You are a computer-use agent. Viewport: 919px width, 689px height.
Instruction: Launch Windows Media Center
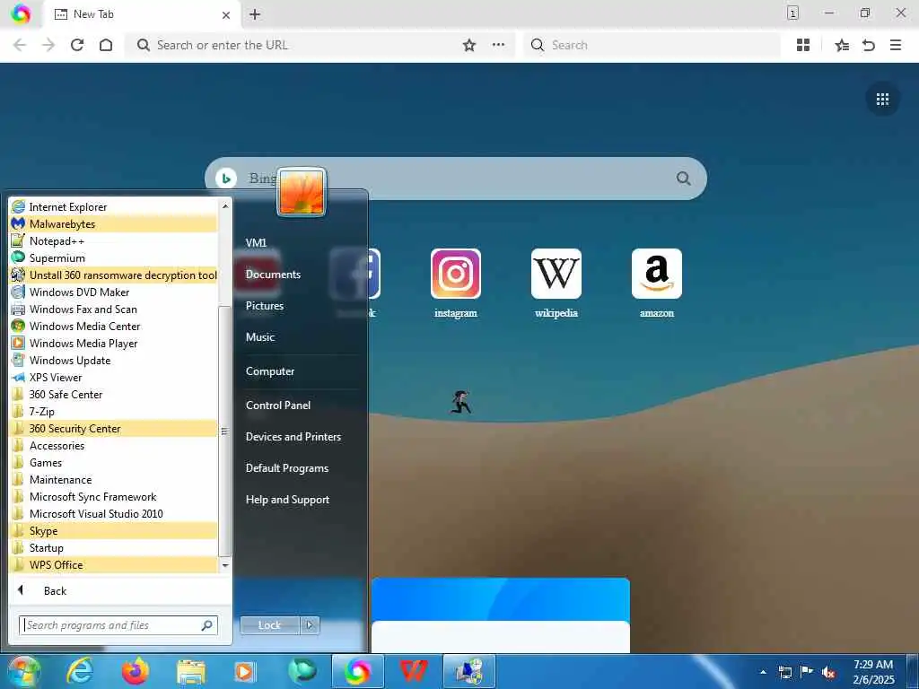[x=113, y=326]
